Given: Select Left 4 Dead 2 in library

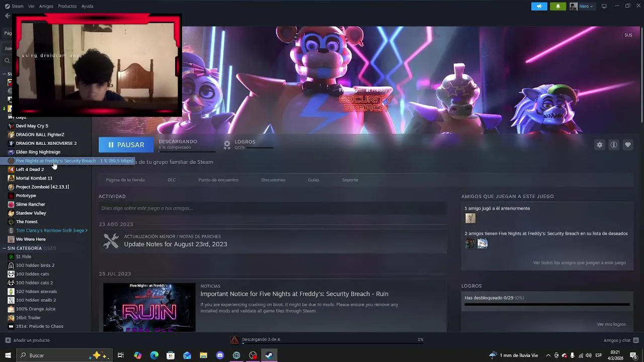Looking at the screenshot, I should (x=30, y=169).
